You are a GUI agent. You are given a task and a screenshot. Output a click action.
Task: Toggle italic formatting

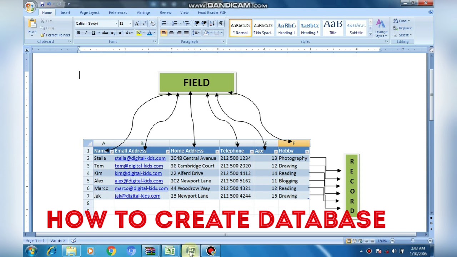pos(86,33)
